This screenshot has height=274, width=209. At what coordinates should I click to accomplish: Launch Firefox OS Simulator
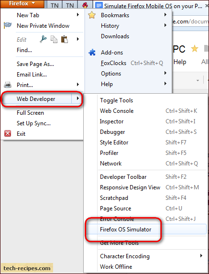tap(145, 229)
